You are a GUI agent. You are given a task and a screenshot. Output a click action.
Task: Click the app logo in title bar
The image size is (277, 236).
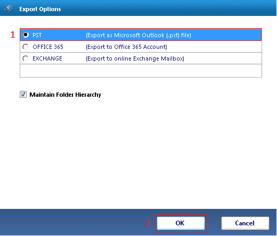coord(9,9)
